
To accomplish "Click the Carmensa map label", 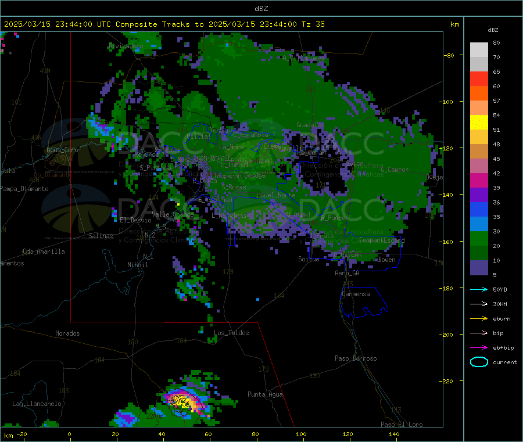I will (356, 294).
